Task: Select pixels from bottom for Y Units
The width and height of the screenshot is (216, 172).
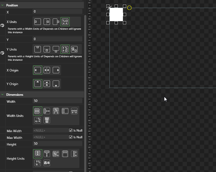Action: (x=56, y=49)
